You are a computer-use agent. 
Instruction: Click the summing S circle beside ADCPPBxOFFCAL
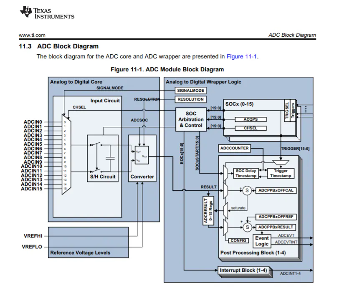[247, 191]
